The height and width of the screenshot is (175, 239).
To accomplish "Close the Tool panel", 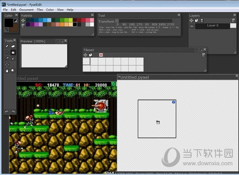I will click(x=179, y=15).
